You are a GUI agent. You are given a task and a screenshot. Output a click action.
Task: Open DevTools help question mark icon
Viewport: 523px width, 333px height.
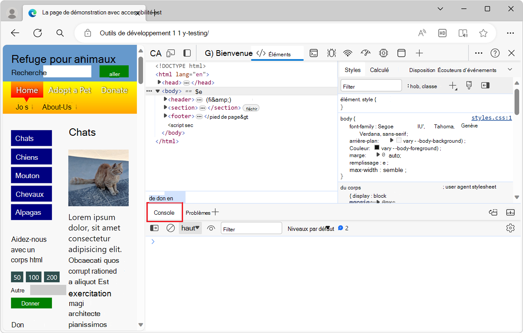[495, 53]
